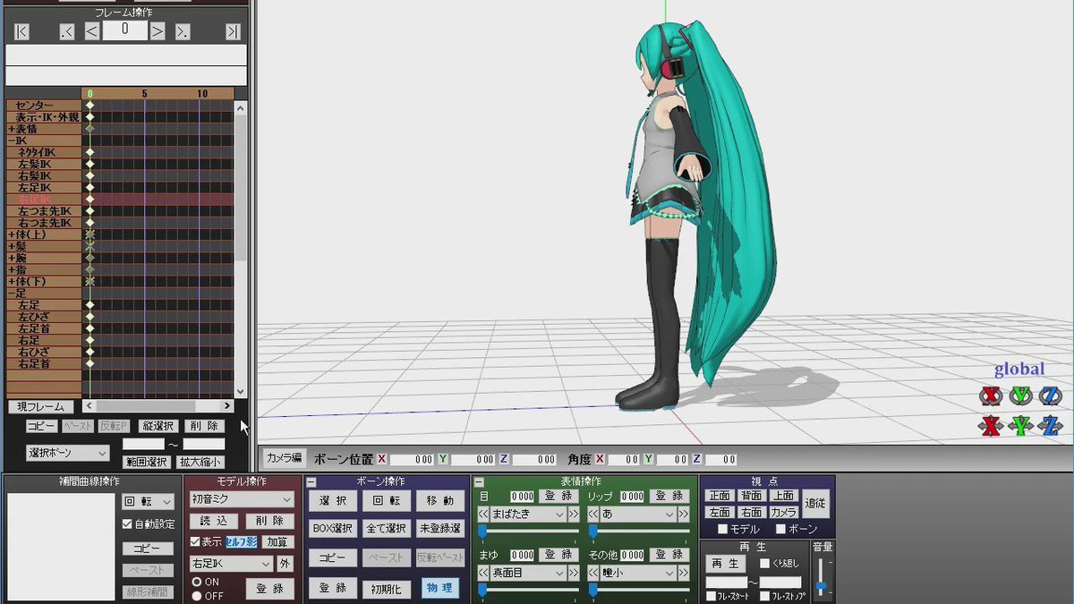Click the センター keyframe diamond at frame 0
Screen dimensions: 1074x604
click(x=89, y=106)
